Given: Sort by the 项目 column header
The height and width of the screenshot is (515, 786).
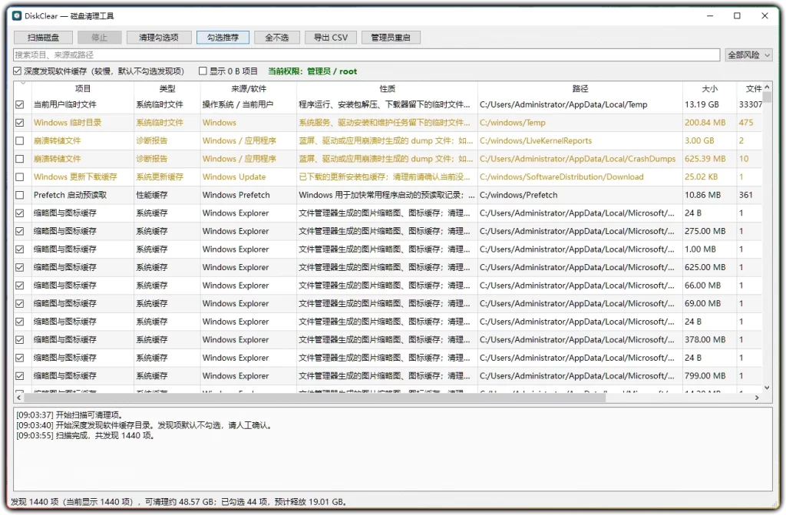Looking at the screenshot, I should pos(83,89).
